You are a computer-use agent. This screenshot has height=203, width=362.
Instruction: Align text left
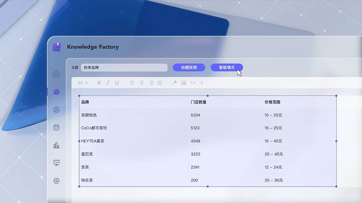coord(132,83)
